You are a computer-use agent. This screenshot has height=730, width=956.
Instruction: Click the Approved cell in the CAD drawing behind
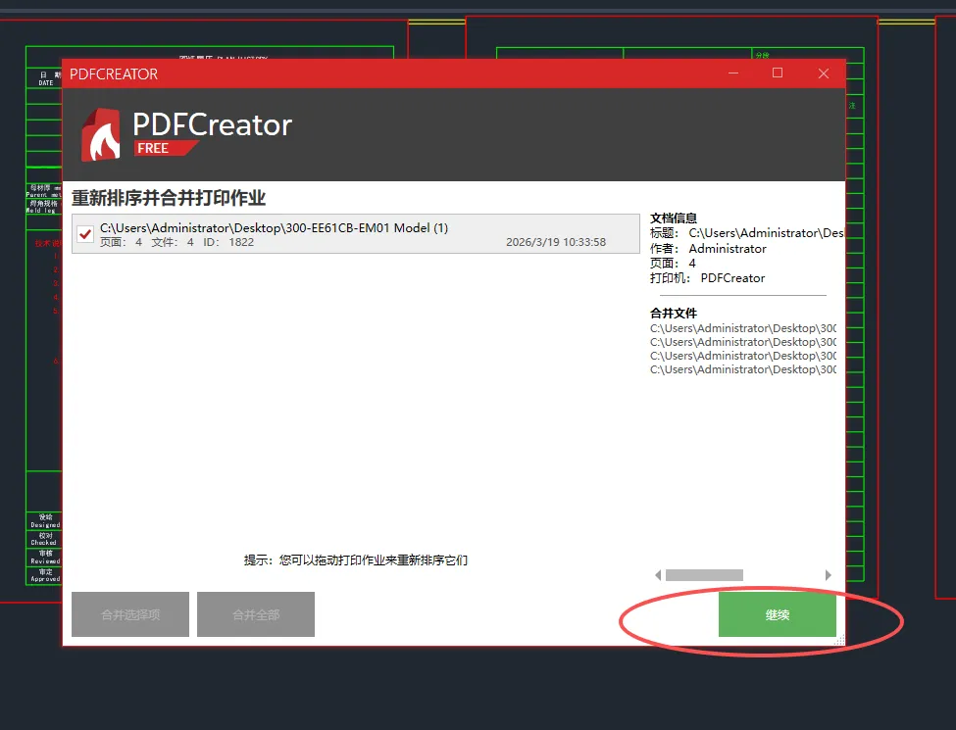[x=45, y=575]
